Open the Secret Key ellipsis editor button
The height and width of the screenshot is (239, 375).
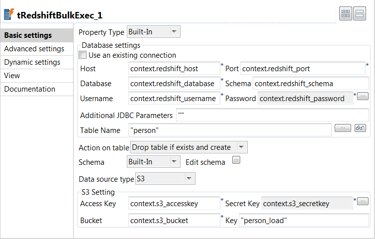[x=363, y=201]
